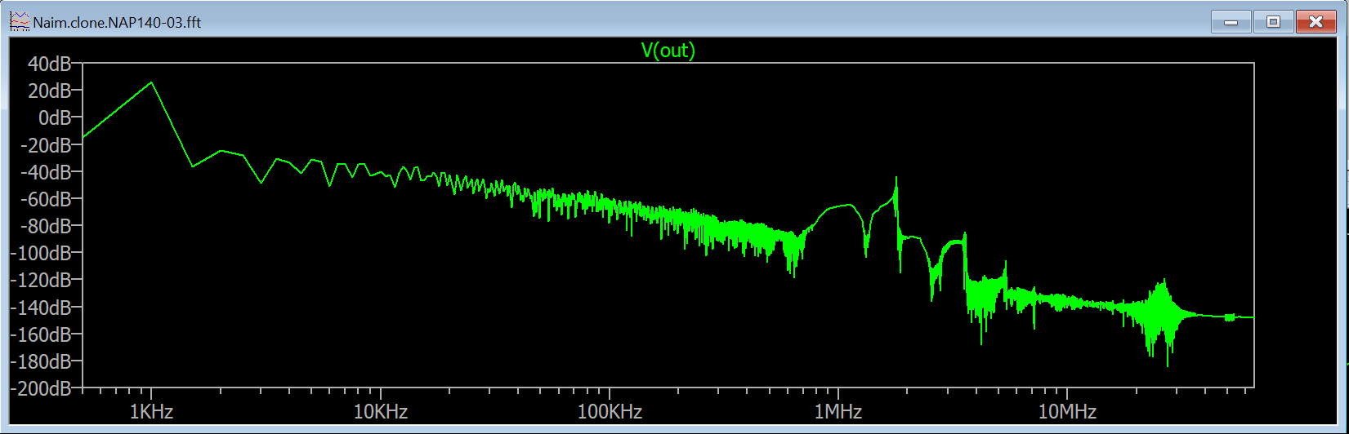Click the V(out) trace label
The width and height of the screenshot is (1349, 434).
tap(668, 51)
